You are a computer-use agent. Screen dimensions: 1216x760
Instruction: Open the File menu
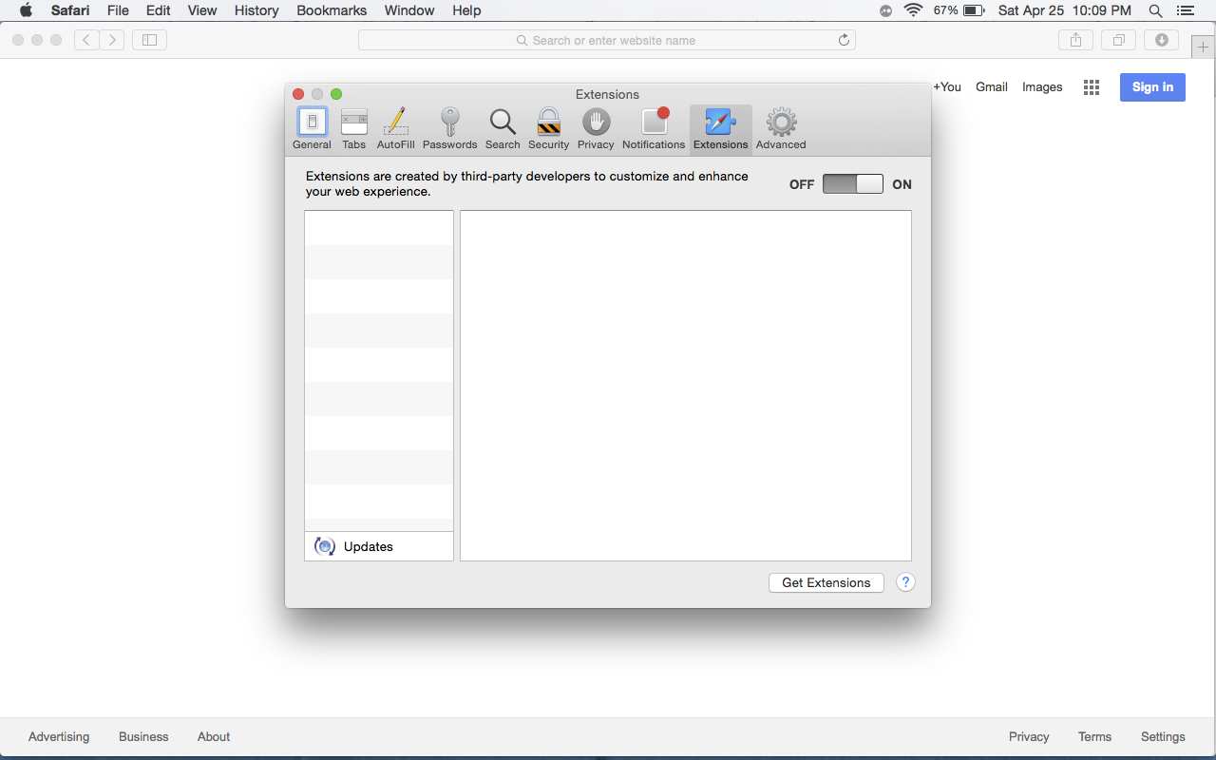[118, 10]
